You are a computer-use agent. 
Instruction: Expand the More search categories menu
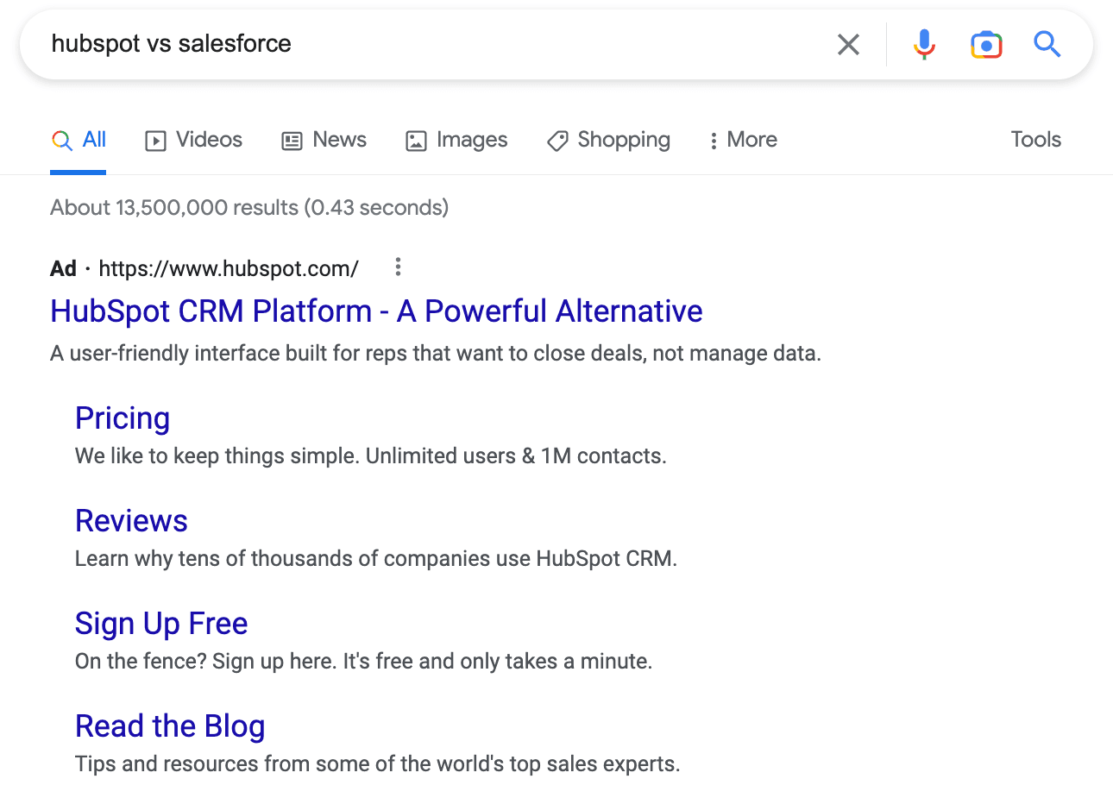pyautogui.click(x=743, y=140)
